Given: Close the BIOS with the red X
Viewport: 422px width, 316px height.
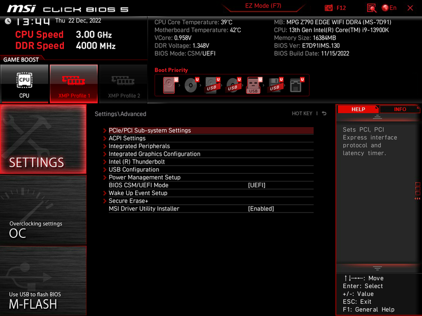Looking at the screenshot, I should click(x=410, y=8).
